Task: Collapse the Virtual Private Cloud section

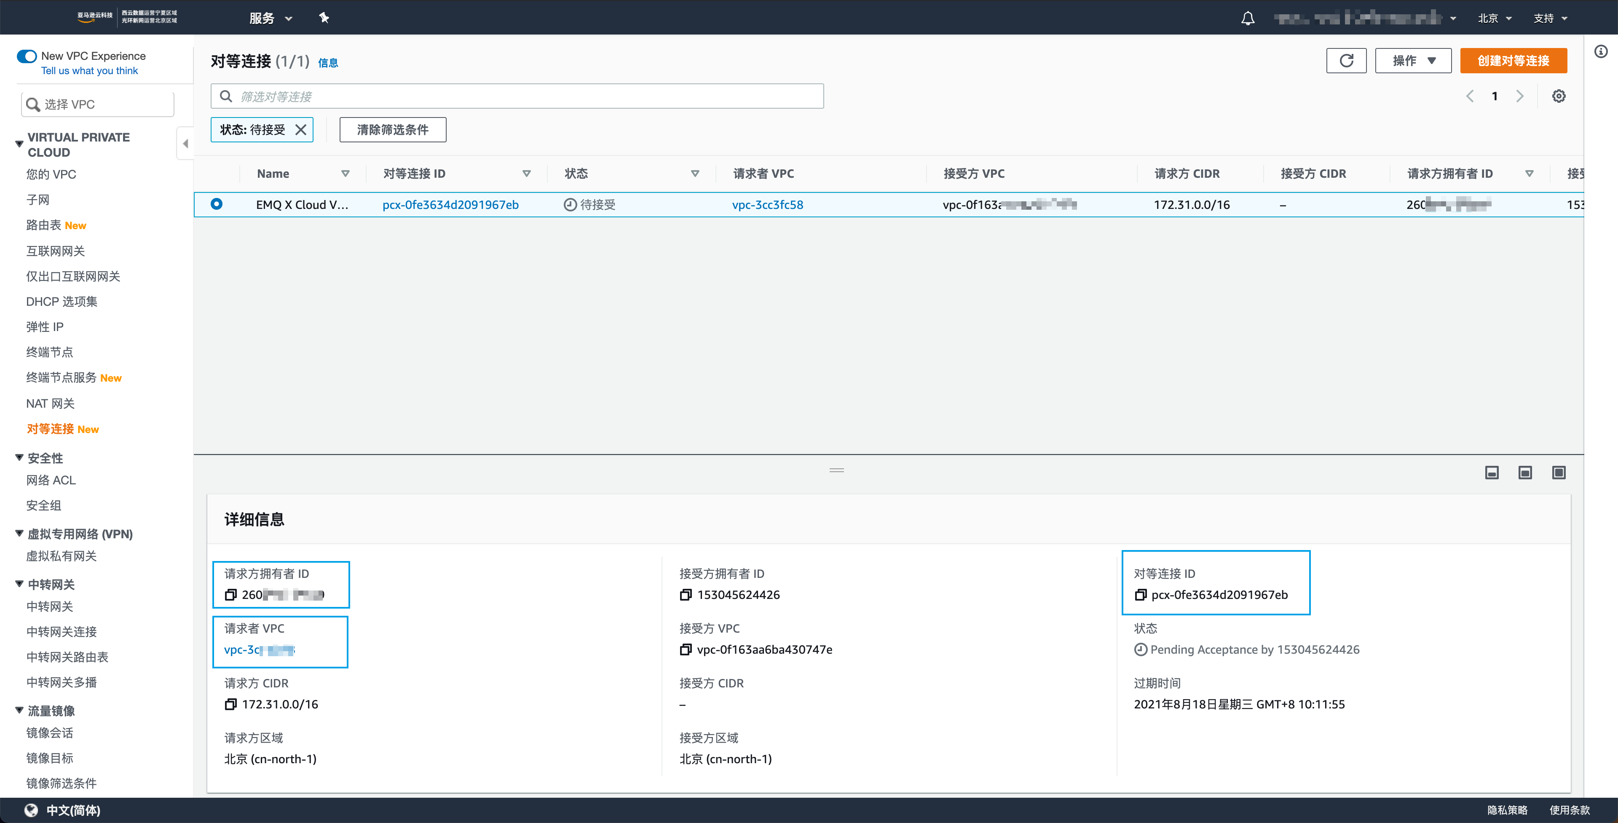Action: click(19, 144)
